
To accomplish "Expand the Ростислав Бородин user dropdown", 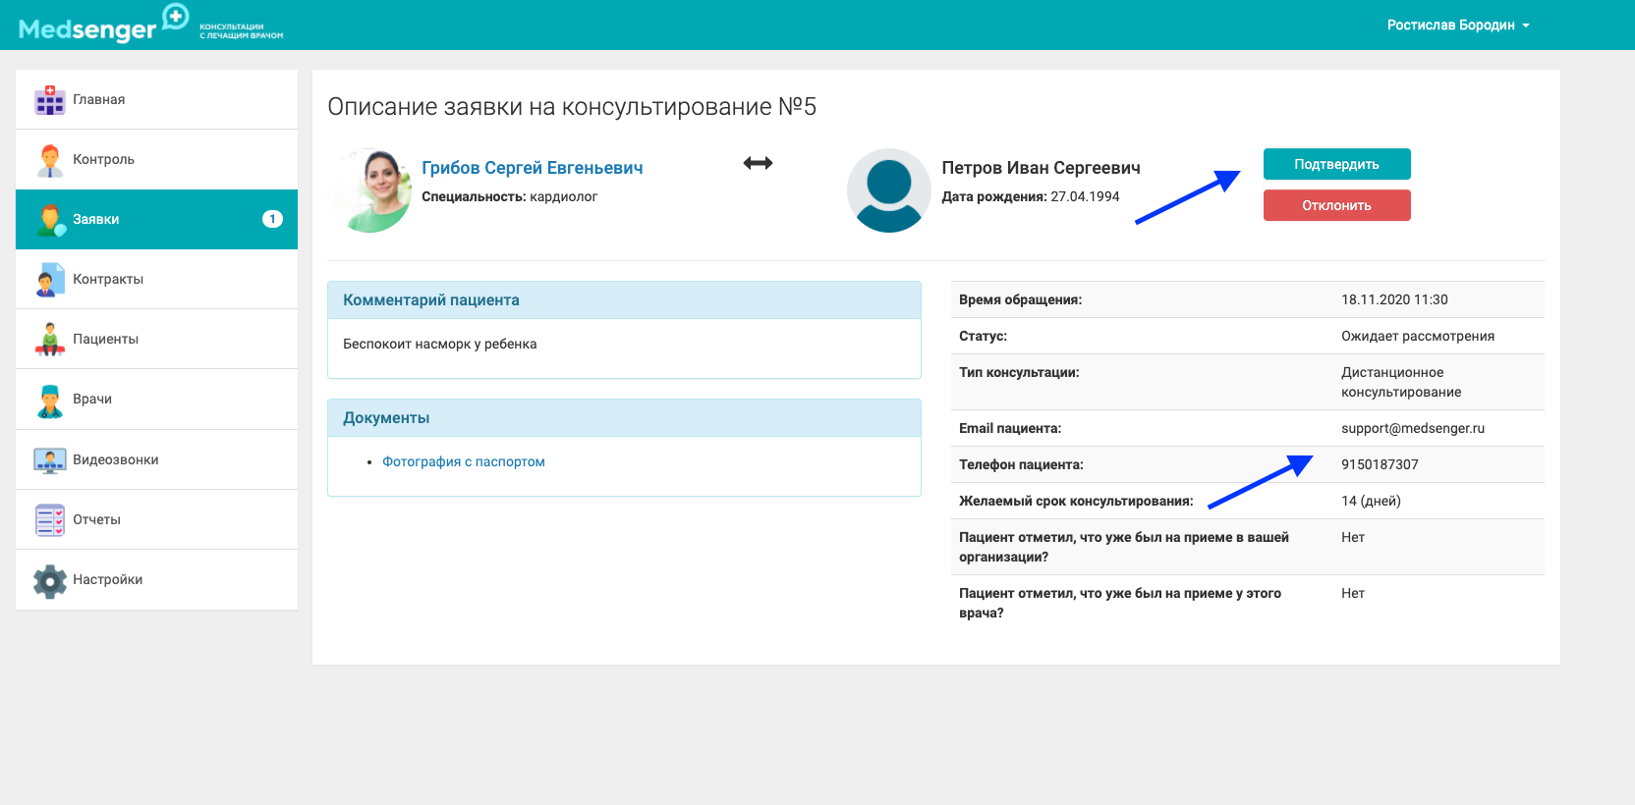I will pyautogui.click(x=1457, y=26).
